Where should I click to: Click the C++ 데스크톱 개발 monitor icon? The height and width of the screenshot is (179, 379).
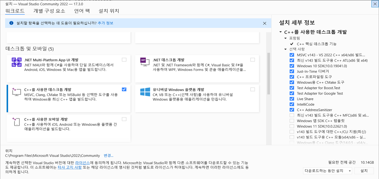16,92
